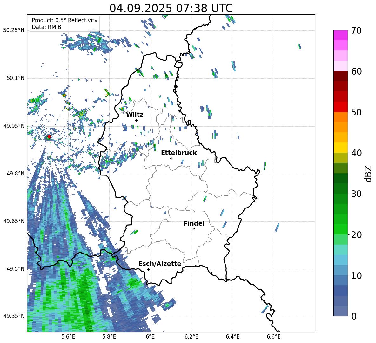Click the Wiltz station cross marker
The height and width of the screenshot is (343, 376).
[137, 120]
